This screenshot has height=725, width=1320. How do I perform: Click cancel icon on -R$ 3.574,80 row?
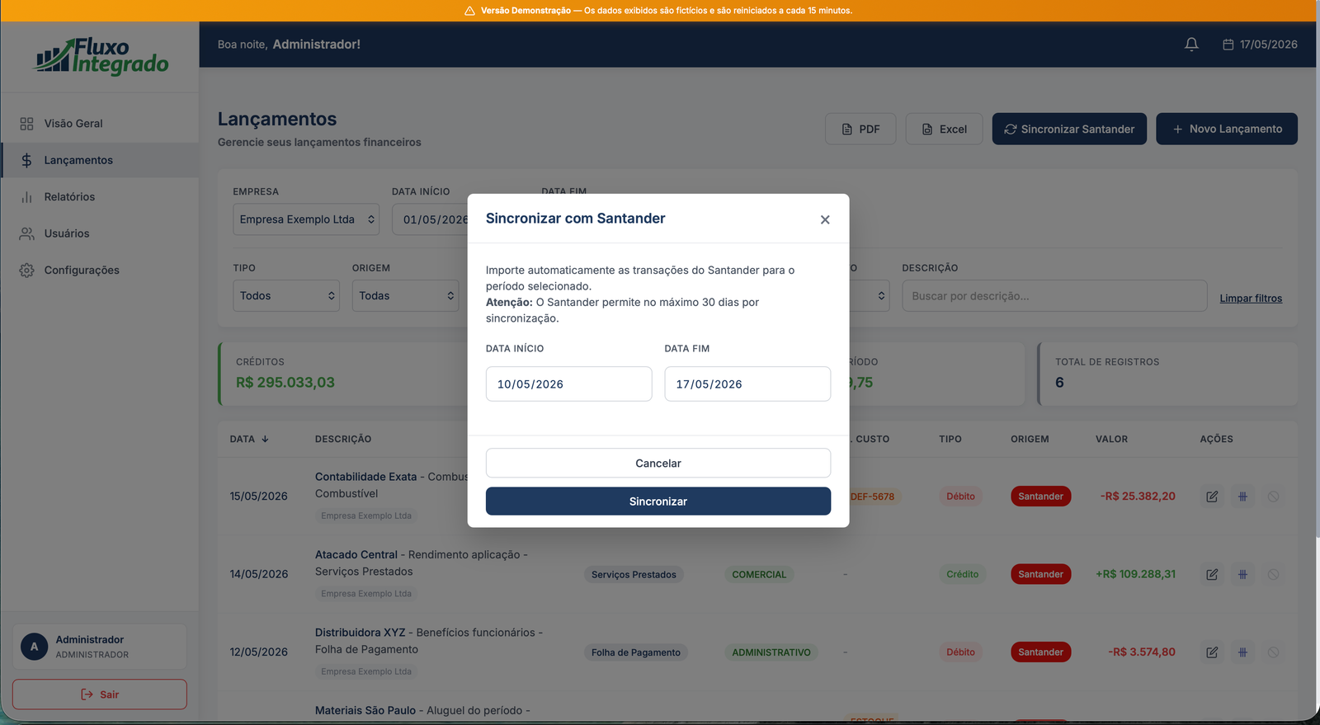coord(1273,652)
